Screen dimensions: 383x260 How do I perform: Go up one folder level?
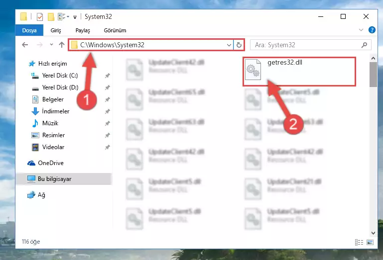(62, 45)
